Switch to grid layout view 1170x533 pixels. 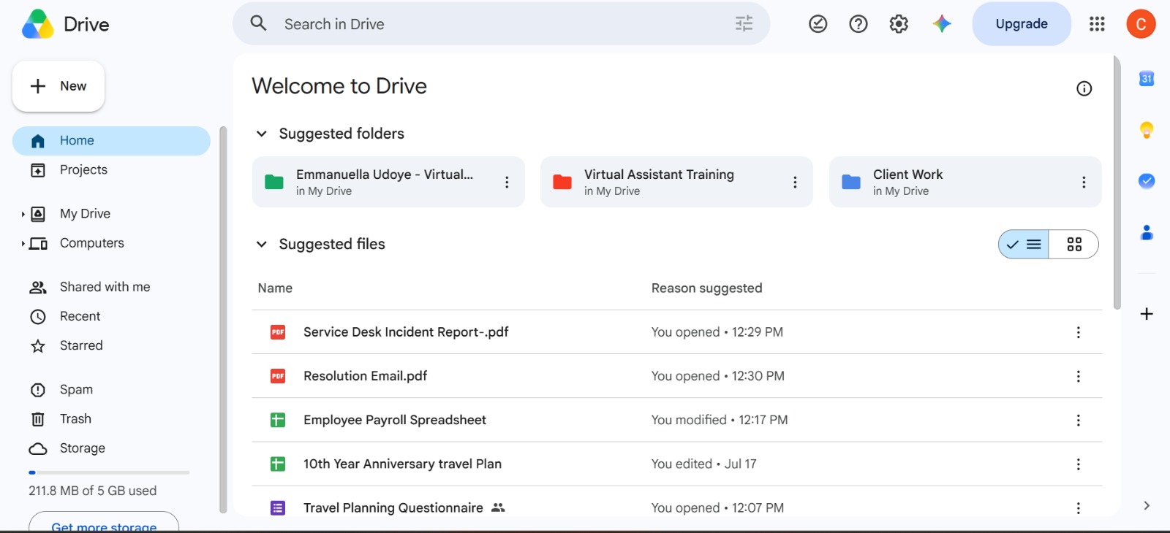pos(1073,245)
